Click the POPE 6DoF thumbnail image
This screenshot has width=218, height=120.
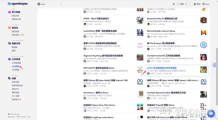(x=140, y=20)
